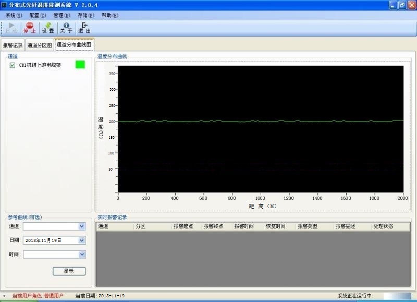Click the 退出 (Exit) toolbar icon
The image size is (417, 302).
pyautogui.click(x=84, y=28)
